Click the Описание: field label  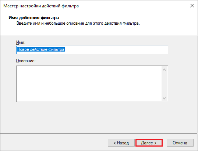point(26,61)
